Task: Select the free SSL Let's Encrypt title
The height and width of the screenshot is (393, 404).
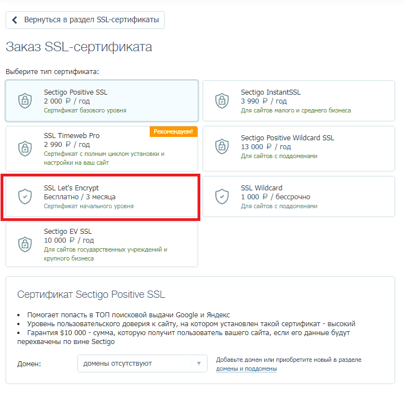Action: (71, 188)
